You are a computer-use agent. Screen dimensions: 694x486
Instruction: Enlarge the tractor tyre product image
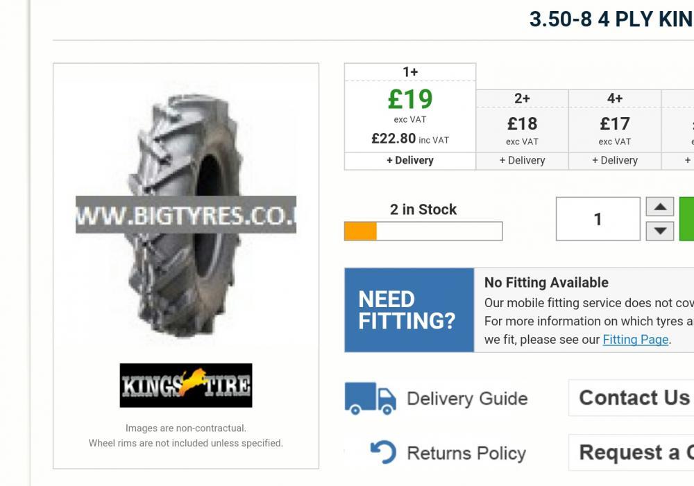tap(185, 215)
